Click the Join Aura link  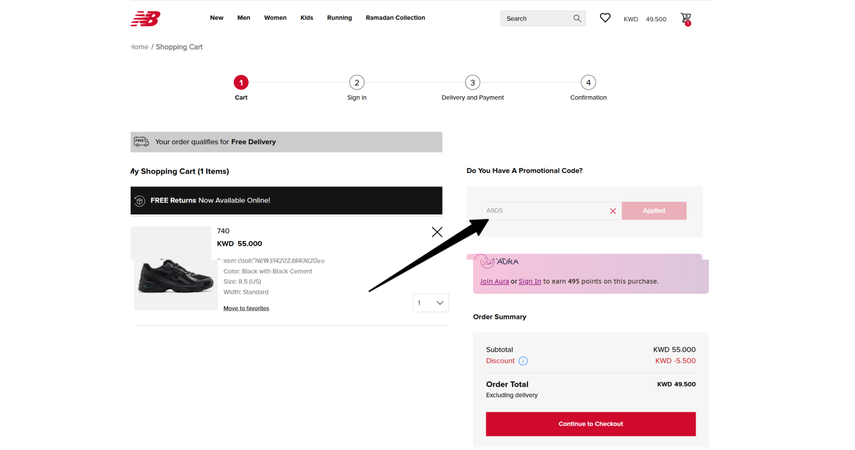[494, 281]
